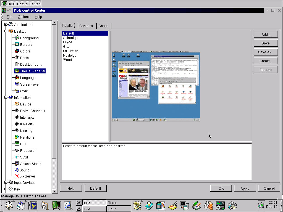Screen dimensions: 283x212
Task: Open the Options menu
Action: 23,17
